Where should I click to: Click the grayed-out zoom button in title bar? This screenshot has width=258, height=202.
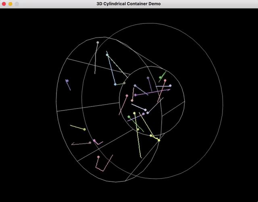(17, 4)
